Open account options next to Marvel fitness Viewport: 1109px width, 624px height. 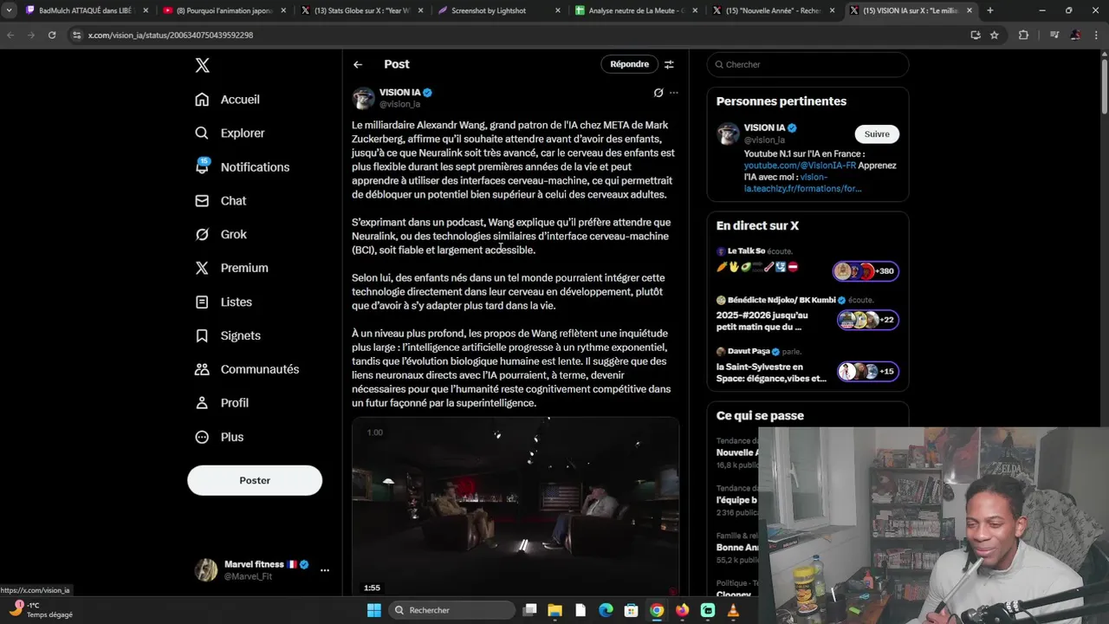point(325,570)
